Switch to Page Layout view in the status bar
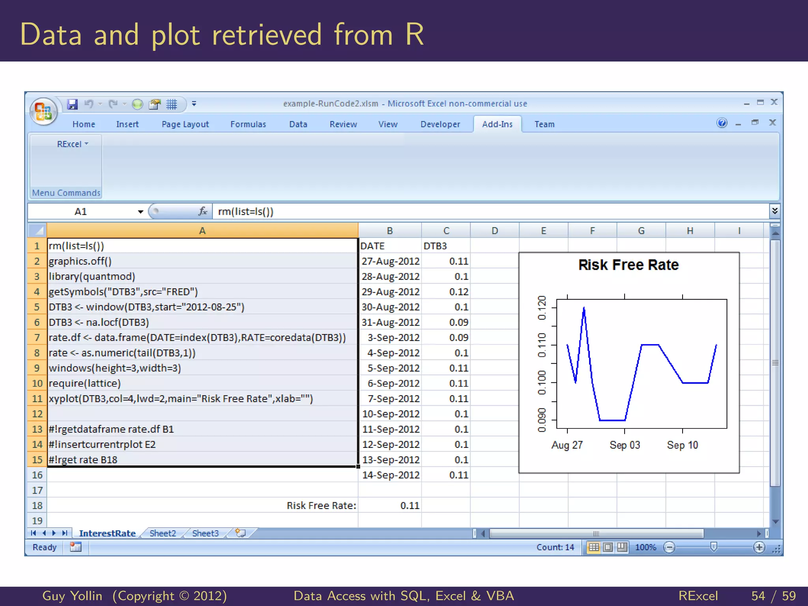The height and width of the screenshot is (606, 808). tap(608, 547)
